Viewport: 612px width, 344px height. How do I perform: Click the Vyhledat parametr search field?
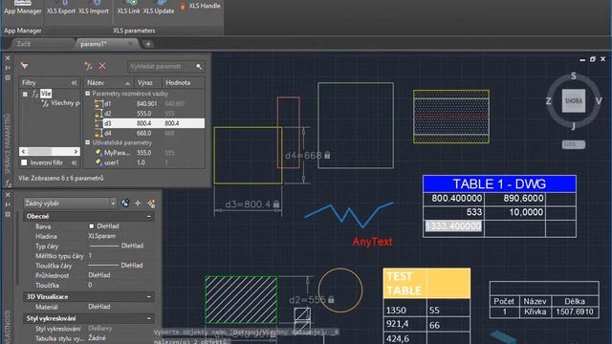(x=162, y=66)
